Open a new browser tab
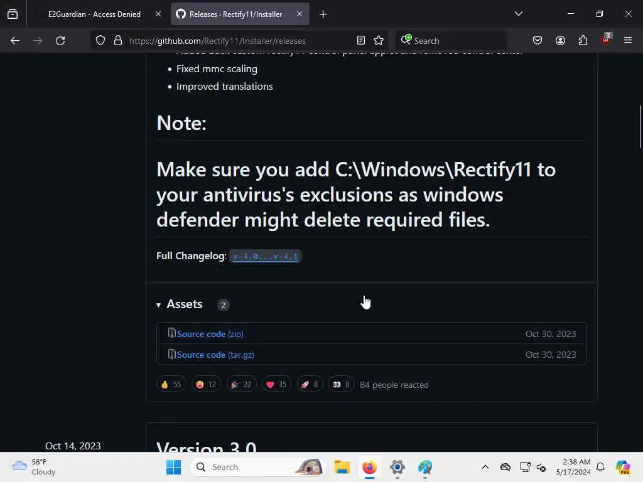This screenshot has height=482, width=643. click(323, 14)
